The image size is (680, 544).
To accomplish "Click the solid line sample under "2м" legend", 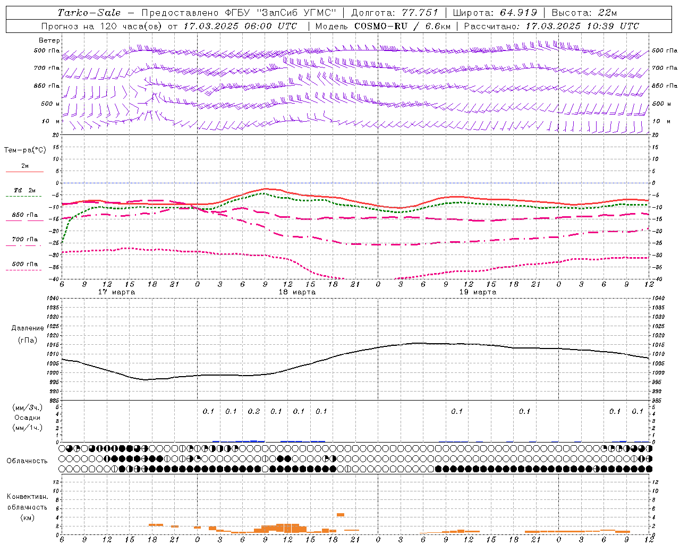I will 24,172.
